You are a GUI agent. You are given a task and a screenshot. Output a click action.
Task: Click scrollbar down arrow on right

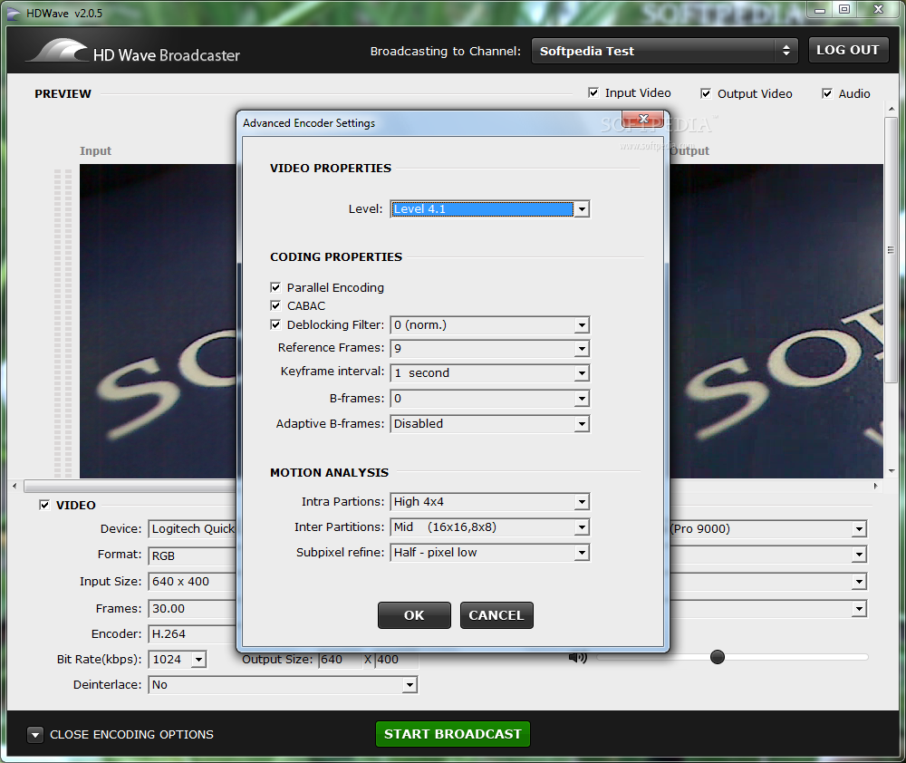pos(891,471)
